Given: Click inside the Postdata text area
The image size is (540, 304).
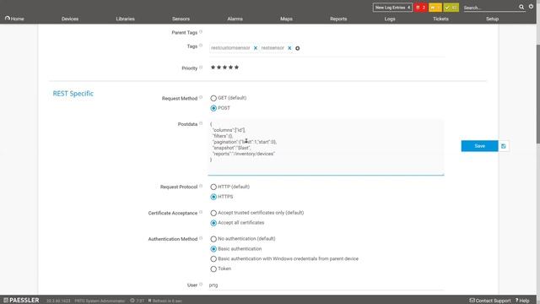Looking at the screenshot, I should 326,147.
